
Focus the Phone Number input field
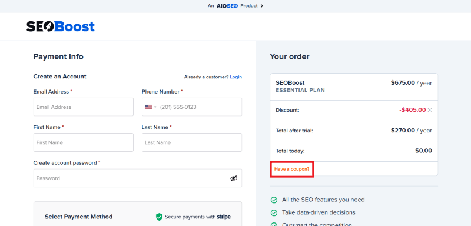(x=192, y=107)
